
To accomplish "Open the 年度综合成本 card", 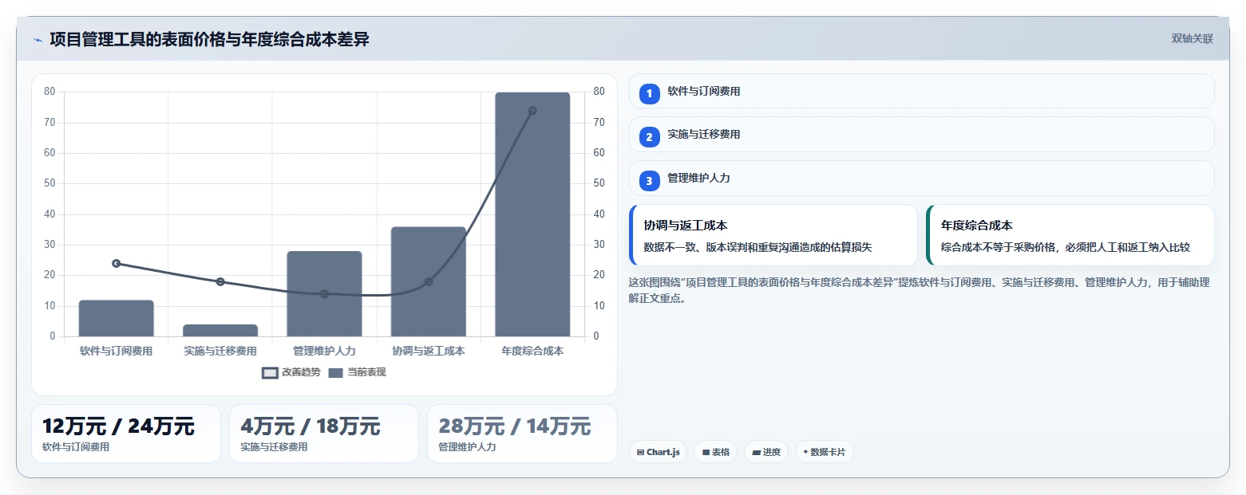I will click(x=1070, y=235).
